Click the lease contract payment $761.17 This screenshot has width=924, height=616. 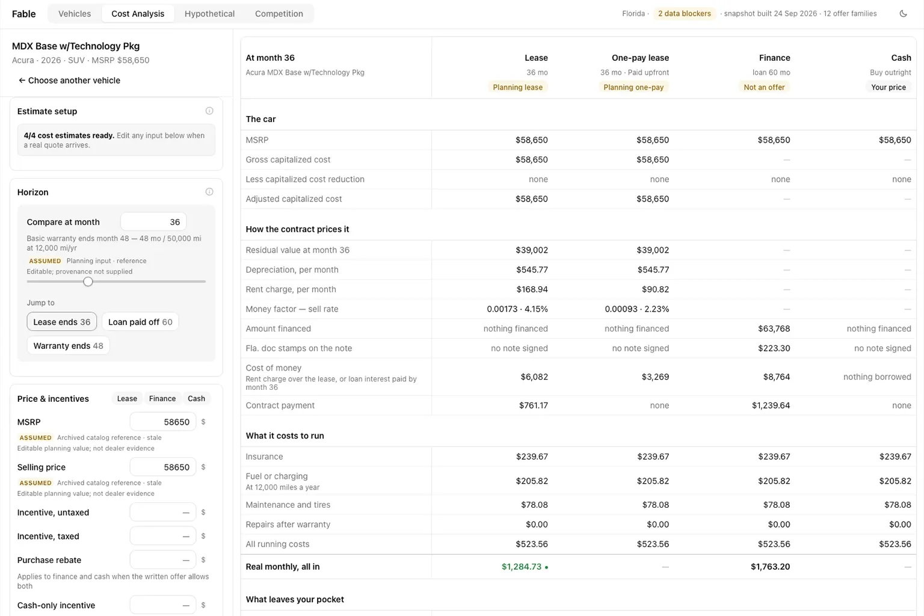click(x=534, y=405)
